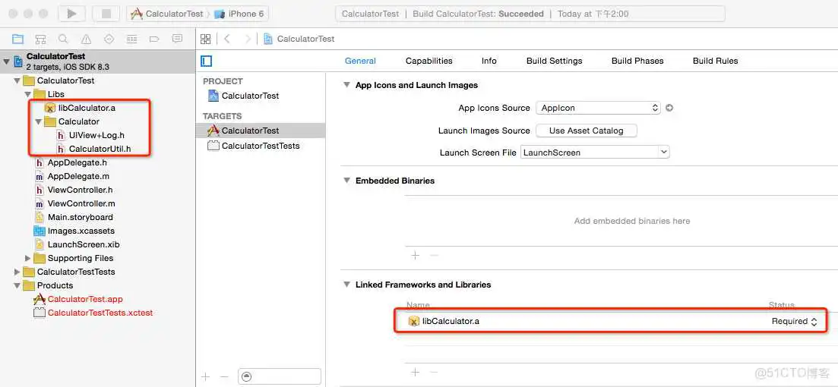Expand the Supporting Files folder
Image resolution: width=838 pixels, height=387 pixels.
[x=28, y=258]
